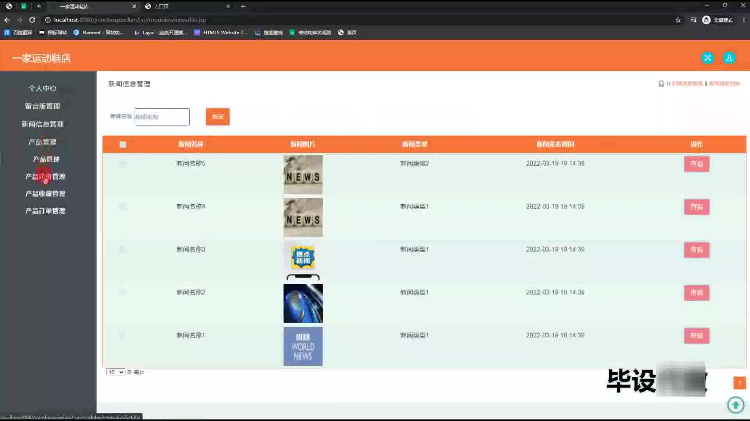750x421 pixels.
Task: Select 产品订单管理 submenu item
Action: point(45,211)
